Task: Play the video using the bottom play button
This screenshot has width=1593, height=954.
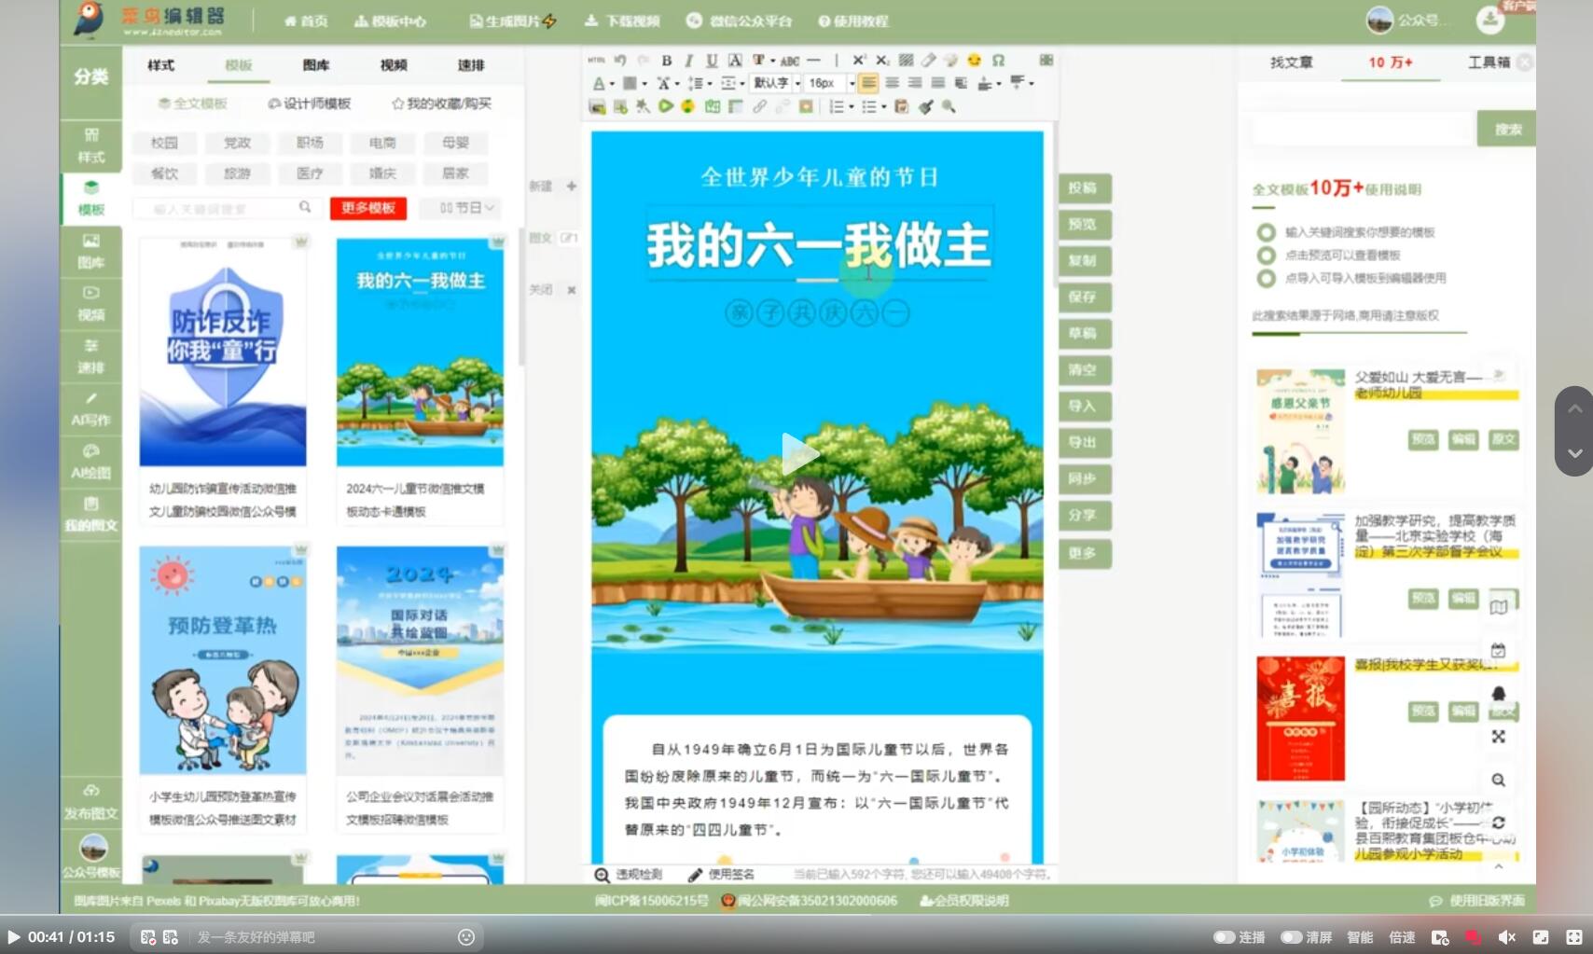Action: [x=13, y=937]
